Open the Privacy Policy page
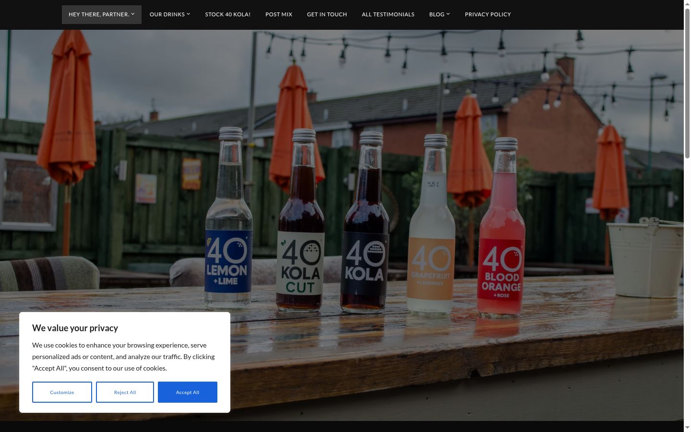 488,14
